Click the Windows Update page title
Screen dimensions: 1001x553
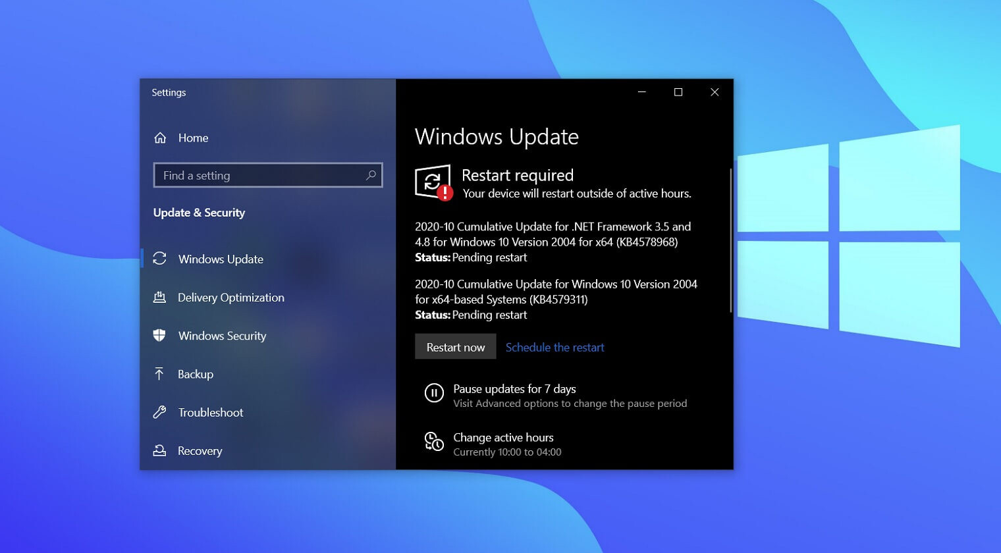click(497, 136)
